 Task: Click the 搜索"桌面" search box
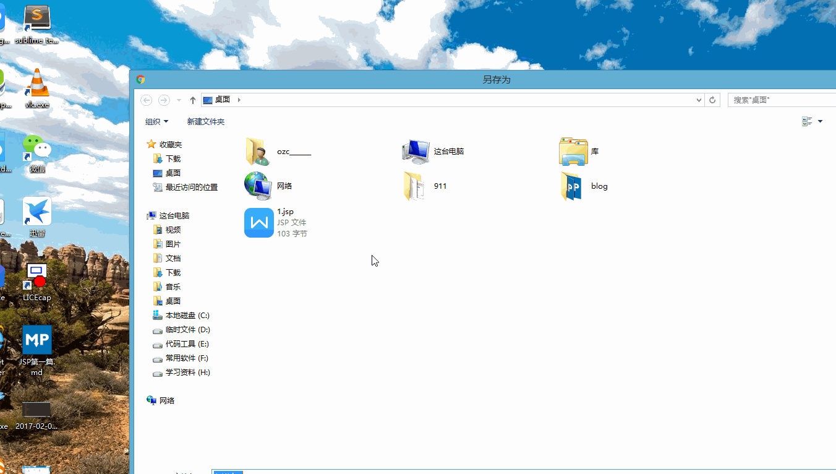click(x=782, y=100)
